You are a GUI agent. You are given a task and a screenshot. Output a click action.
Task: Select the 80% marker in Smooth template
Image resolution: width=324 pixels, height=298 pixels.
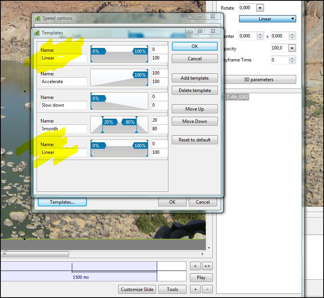click(x=129, y=122)
